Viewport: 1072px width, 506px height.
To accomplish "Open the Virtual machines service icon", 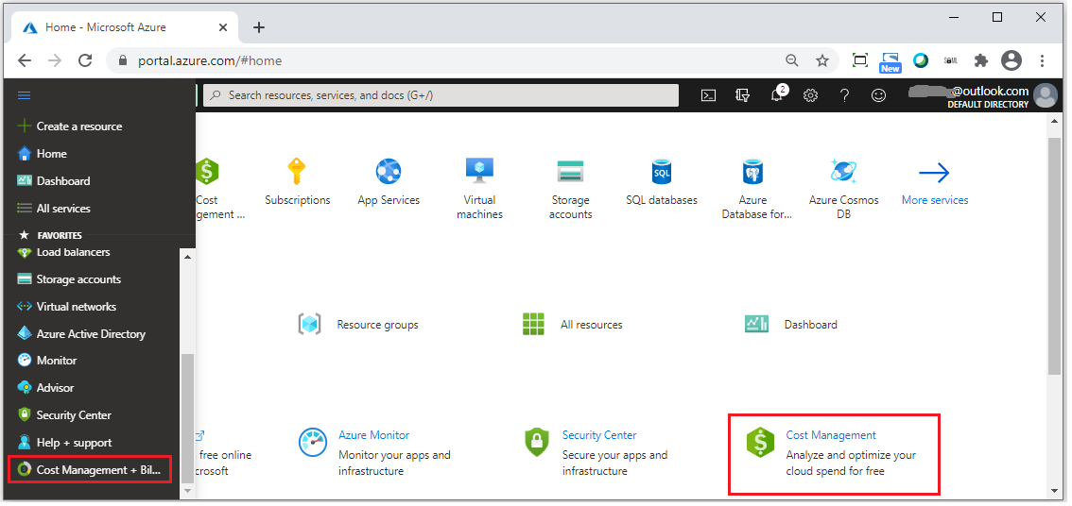I will (x=479, y=170).
